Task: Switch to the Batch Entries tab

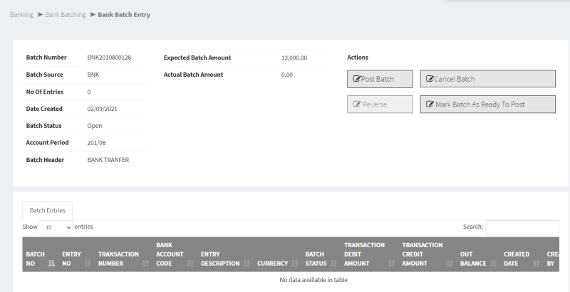Action: pyautogui.click(x=47, y=210)
